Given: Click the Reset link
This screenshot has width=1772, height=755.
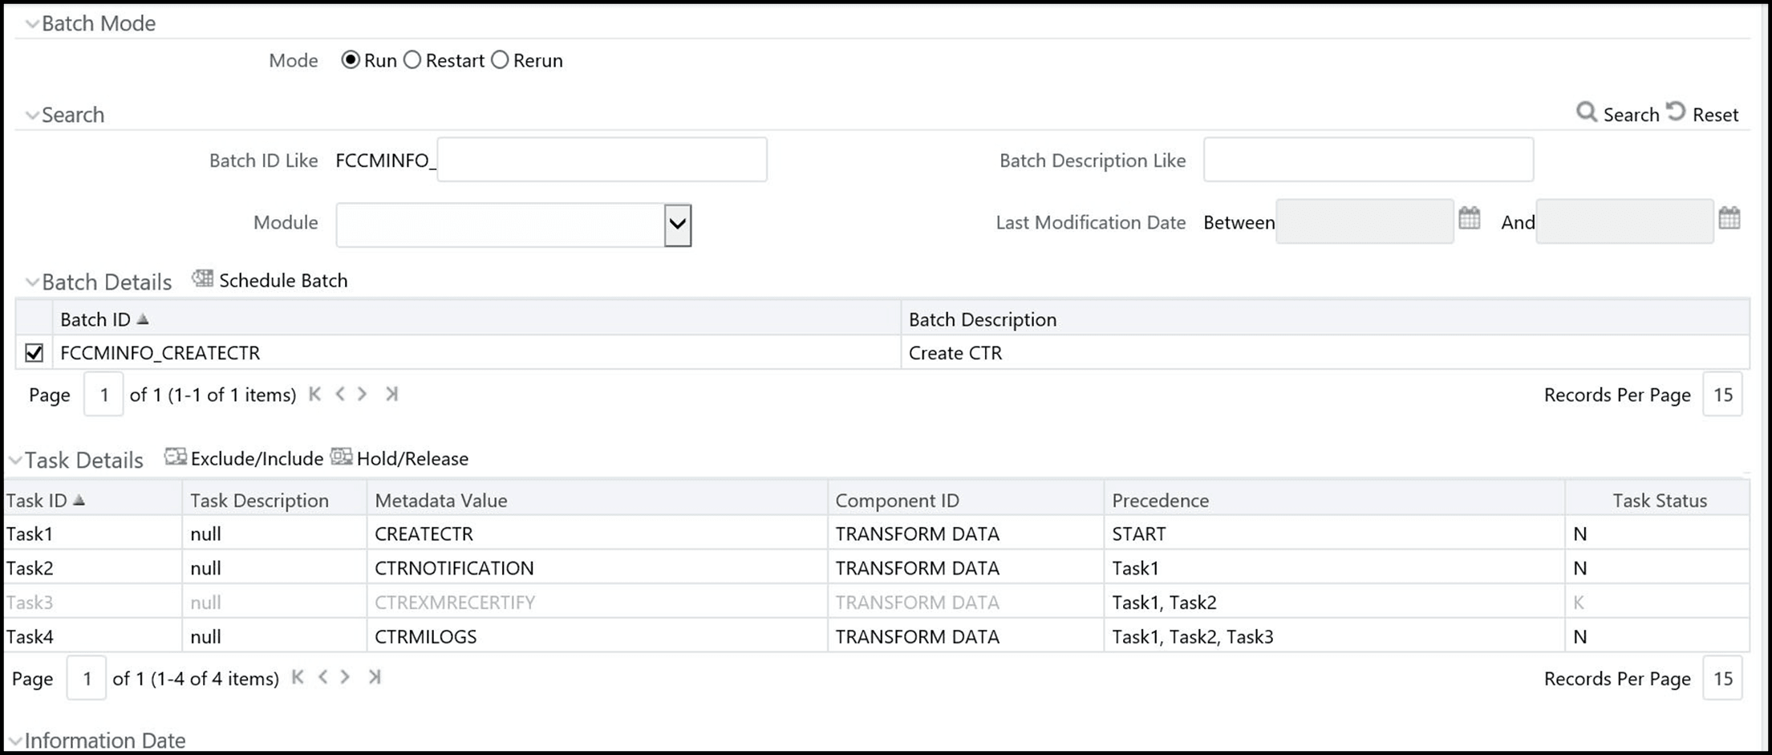Looking at the screenshot, I should (1715, 113).
